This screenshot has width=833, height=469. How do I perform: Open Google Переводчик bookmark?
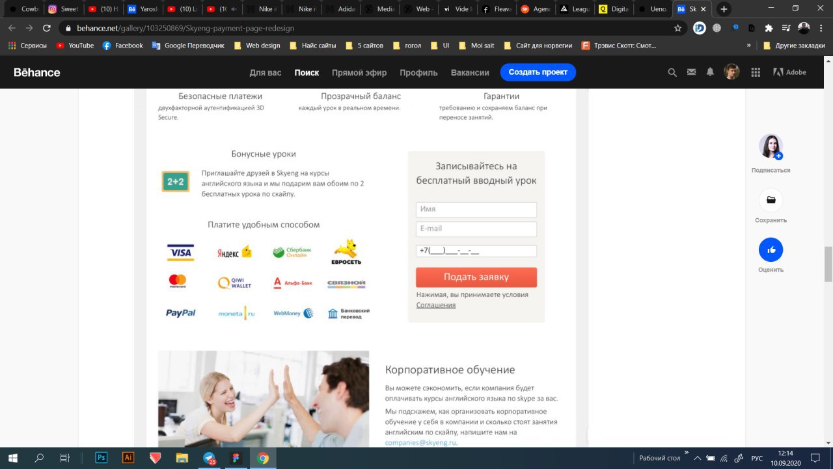188,46
